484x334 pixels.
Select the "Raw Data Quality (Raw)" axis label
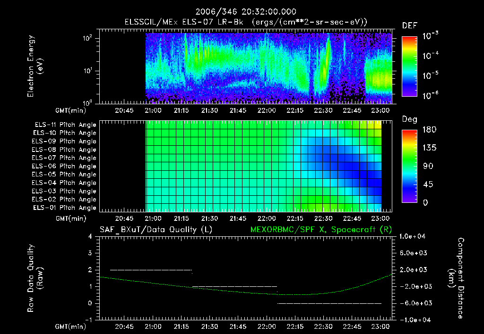pos(35,278)
